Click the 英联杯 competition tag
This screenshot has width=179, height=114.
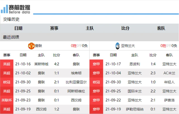(x=7, y=100)
